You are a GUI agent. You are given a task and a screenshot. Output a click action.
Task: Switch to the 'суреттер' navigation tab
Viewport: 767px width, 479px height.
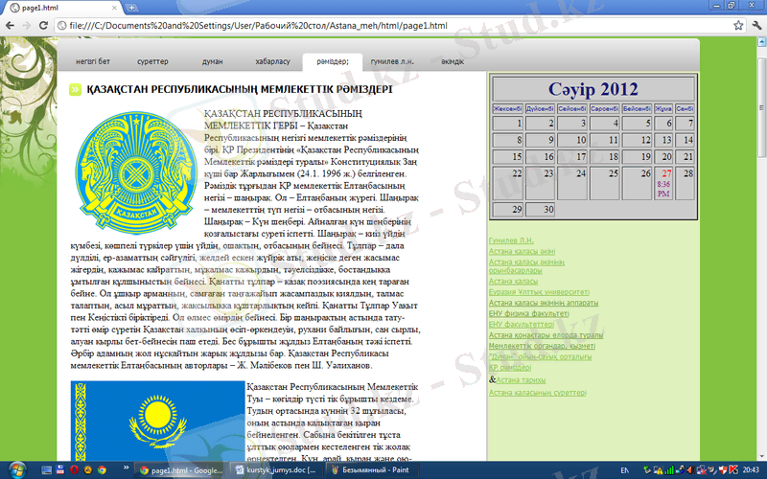point(151,61)
